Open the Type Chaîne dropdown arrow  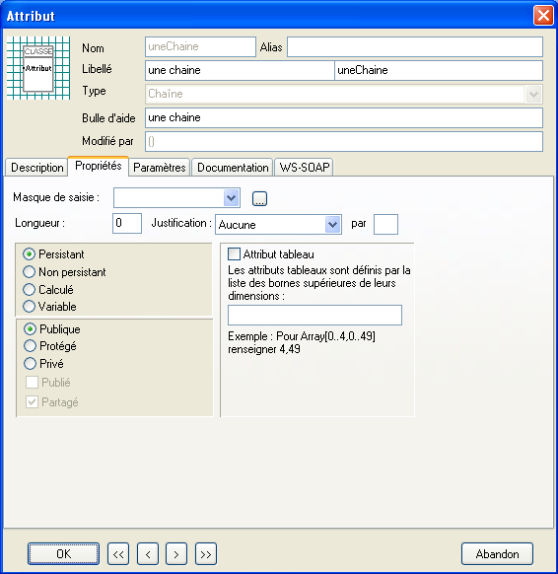coord(534,95)
